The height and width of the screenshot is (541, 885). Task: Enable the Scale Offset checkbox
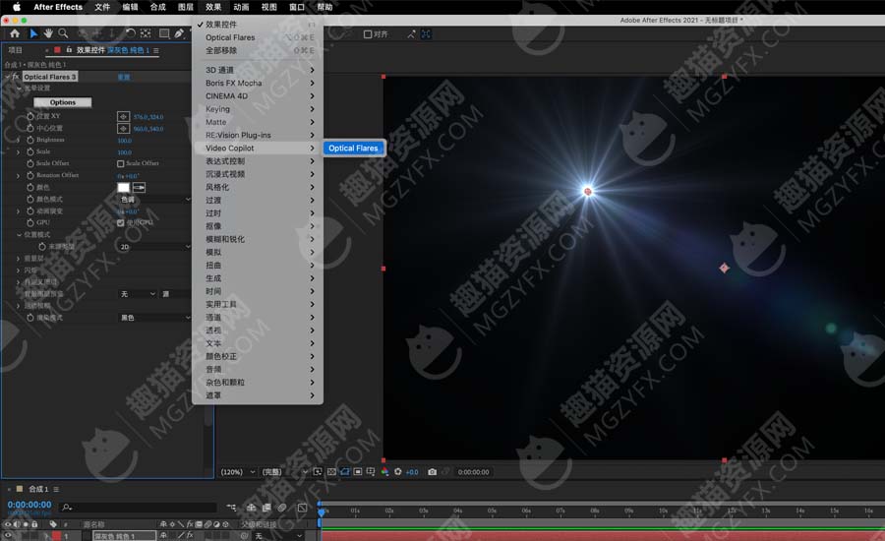tap(120, 163)
